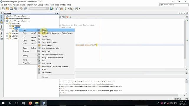Image resolution: width=189 pixels, height=106 pixels.
Task: Click the Clean and Build icon
Action: [61, 9]
